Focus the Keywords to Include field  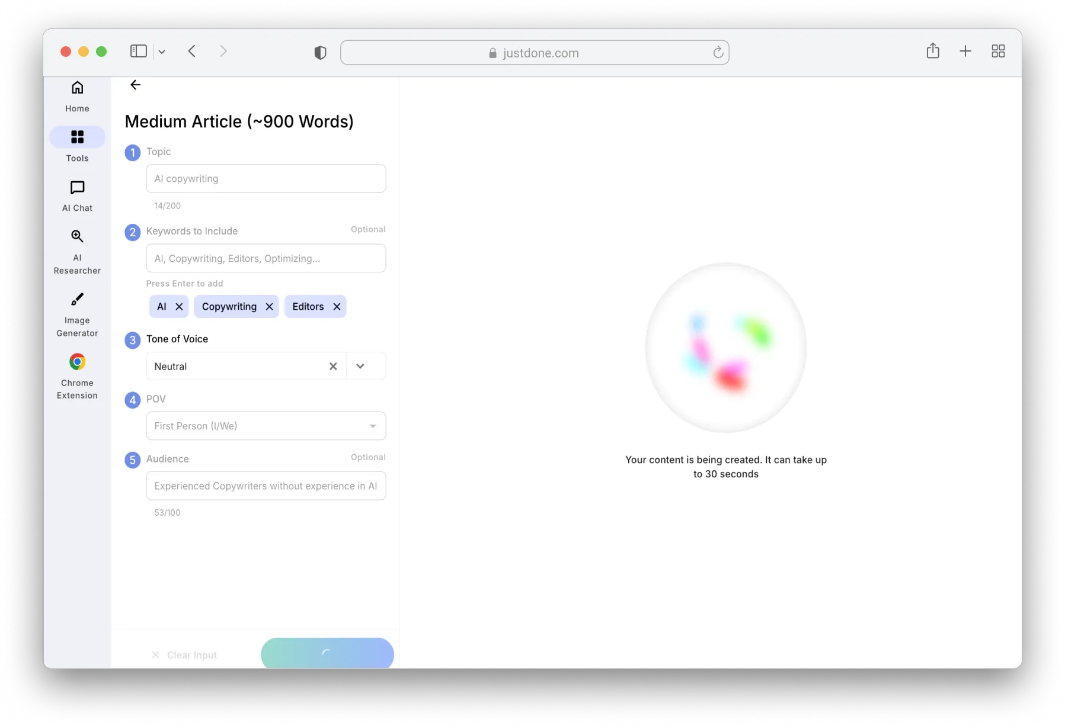tap(266, 259)
